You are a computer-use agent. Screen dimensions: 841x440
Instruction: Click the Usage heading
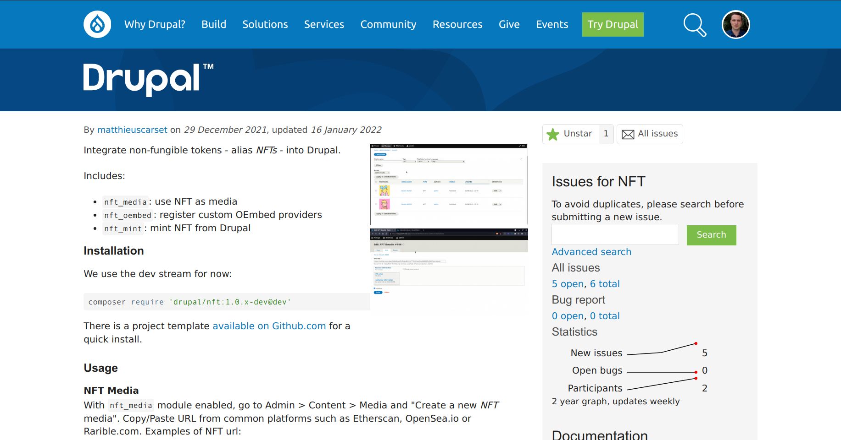point(100,369)
